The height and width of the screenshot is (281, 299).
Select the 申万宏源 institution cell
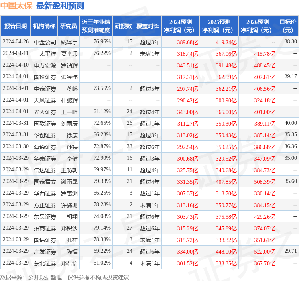click(x=45, y=65)
